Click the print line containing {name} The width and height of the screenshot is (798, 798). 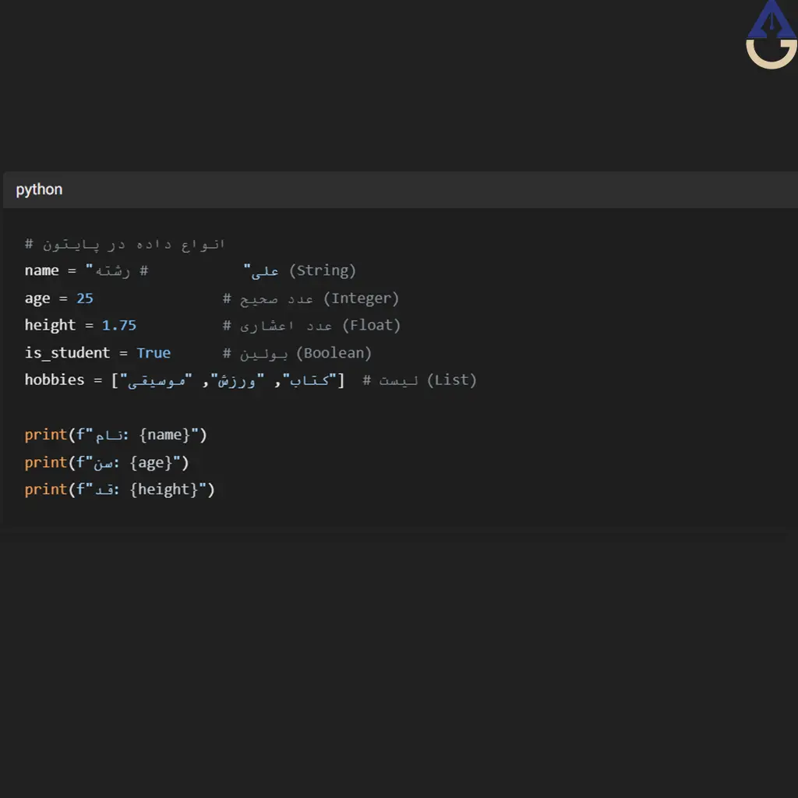point(116,435)
